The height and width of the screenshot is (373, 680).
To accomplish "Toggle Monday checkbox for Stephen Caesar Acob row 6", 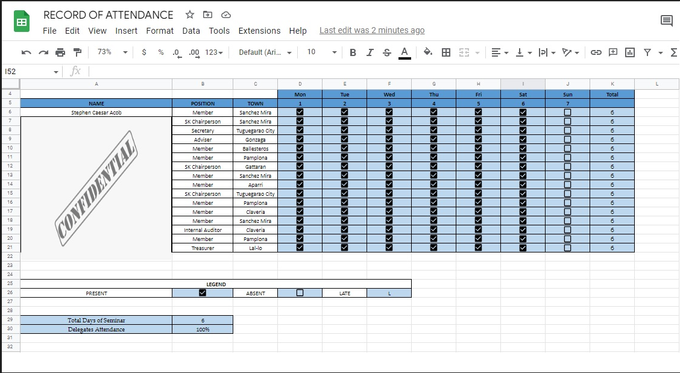I will 300,112.
